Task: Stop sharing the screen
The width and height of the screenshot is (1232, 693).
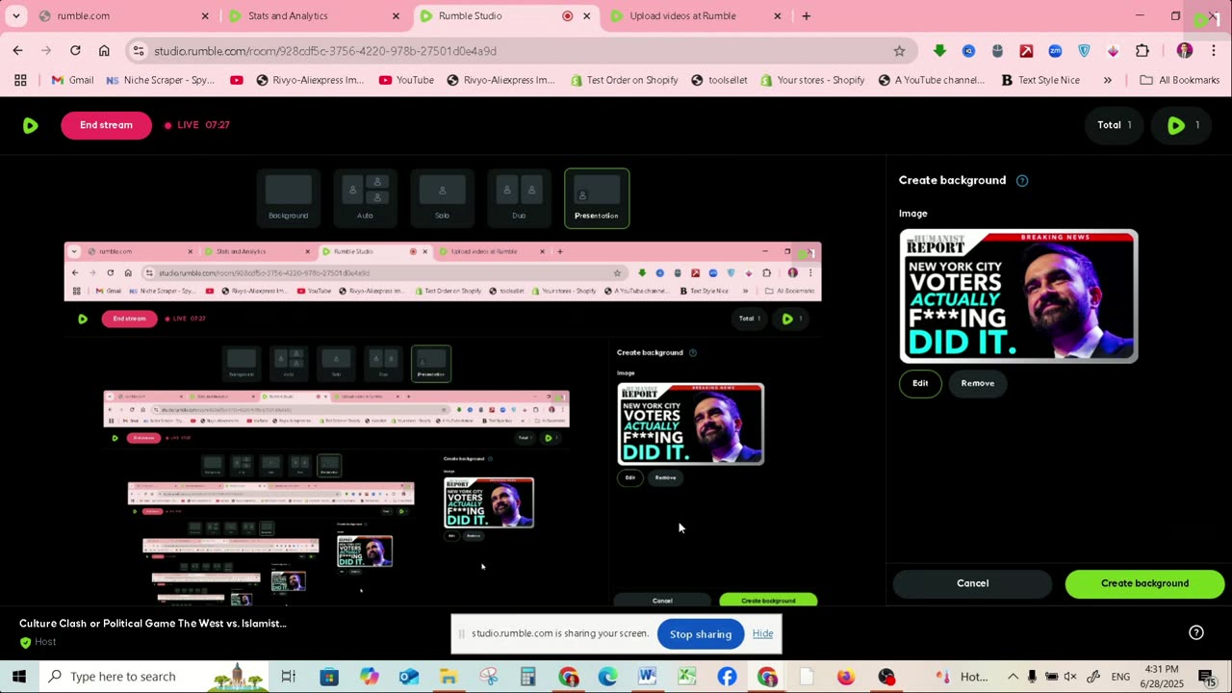Action: coord(701,634)
